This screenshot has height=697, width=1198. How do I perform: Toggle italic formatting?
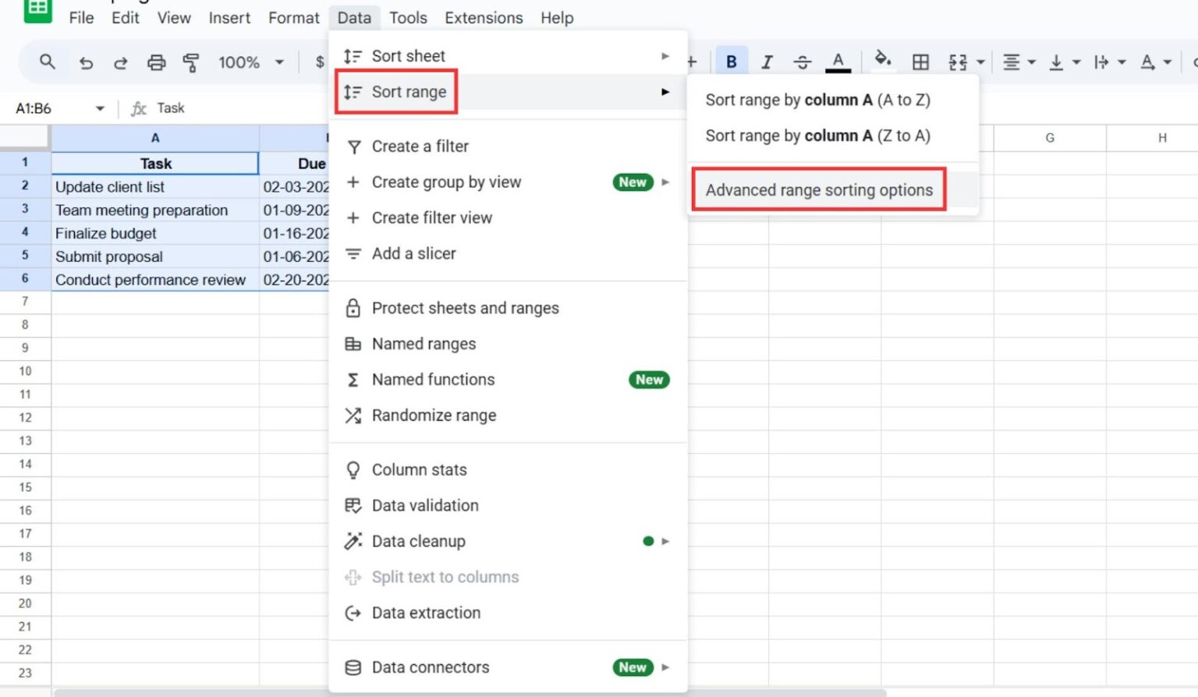[767, 62]
